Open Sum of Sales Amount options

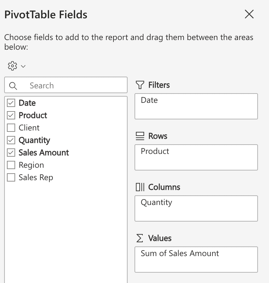pos(180,253)
